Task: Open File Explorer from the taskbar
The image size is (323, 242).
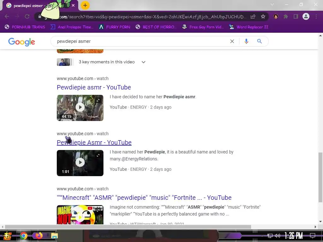Action: pyautogui.click(x=54, y=236)
